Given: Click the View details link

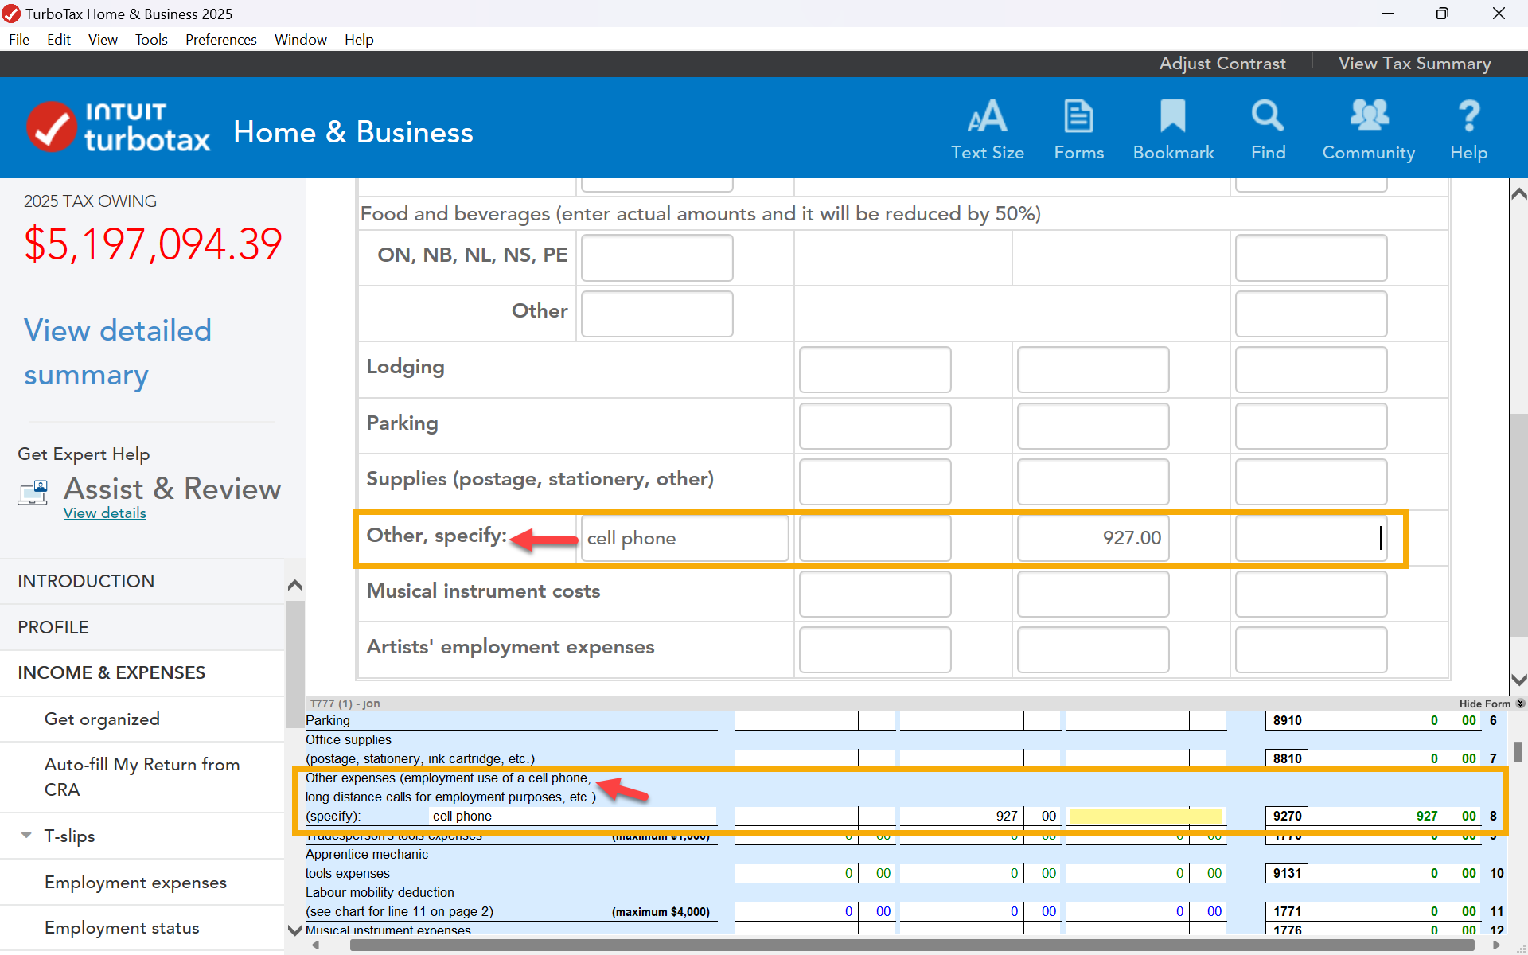Looking at the screenshot, I should [x=104, y=513].
